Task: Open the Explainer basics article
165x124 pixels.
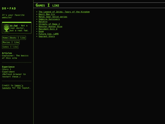Action: pyautogui.click(x=15, y=57)
